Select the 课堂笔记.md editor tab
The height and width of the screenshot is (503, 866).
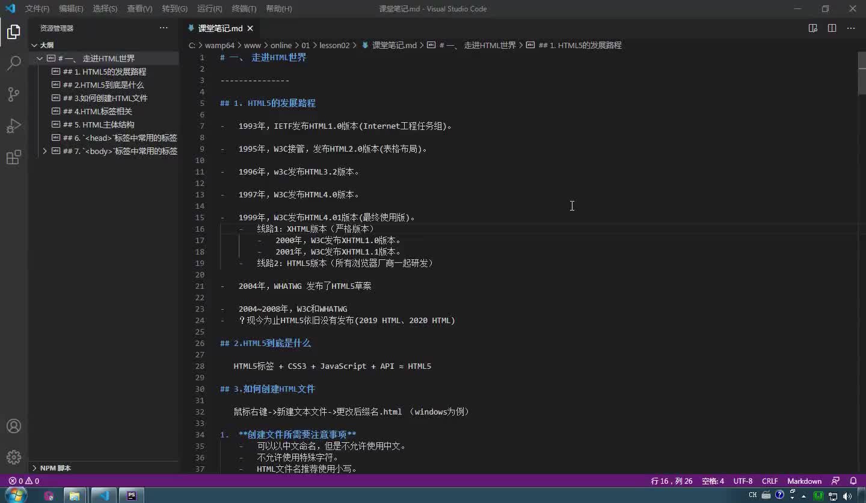(221, 28)
